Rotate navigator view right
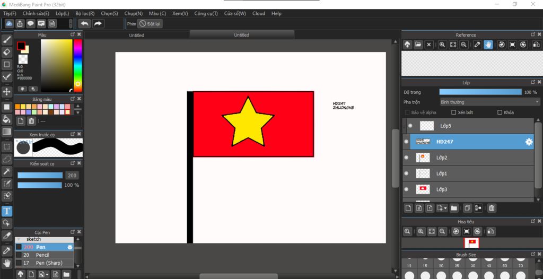The width and height of the screenshot is (543, 279). (x=478, y=231)
